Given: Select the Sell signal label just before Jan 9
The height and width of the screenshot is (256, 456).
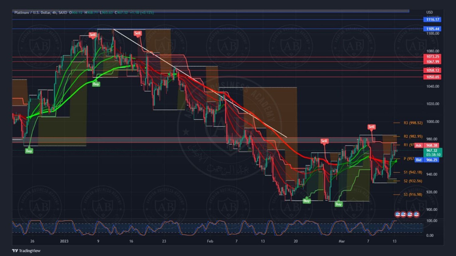Looking at the screenshot, I should (92, 35).
